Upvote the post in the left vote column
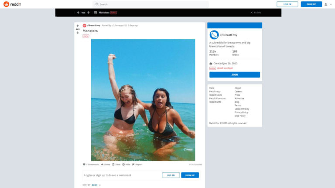Image resolution: width=335 pixels, height=188 pixels. pos(78,26)
